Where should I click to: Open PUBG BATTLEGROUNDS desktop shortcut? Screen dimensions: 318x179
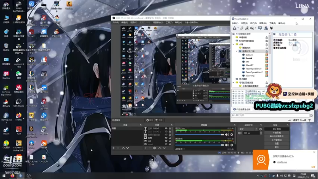coord(19,6)
